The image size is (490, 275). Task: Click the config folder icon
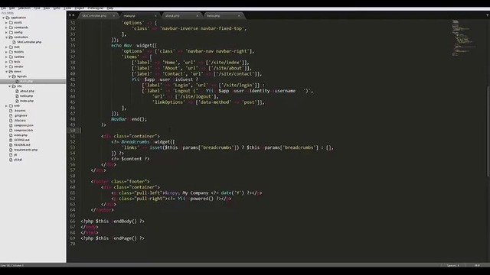tap(11, 32)
